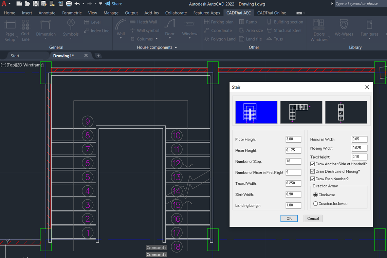This screenshot has width=387, height=258.
Task: Open the Page Setup tool
Action: [10, 31]
